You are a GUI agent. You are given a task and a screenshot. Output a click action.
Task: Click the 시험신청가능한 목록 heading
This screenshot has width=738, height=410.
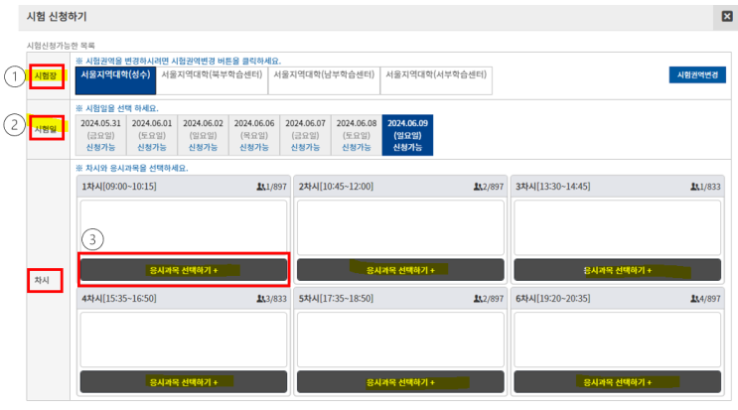coord(61,46)
